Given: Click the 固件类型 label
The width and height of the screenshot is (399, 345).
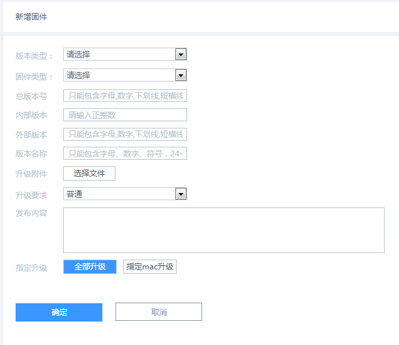Looking at the screenshot, I should (34, 76).
